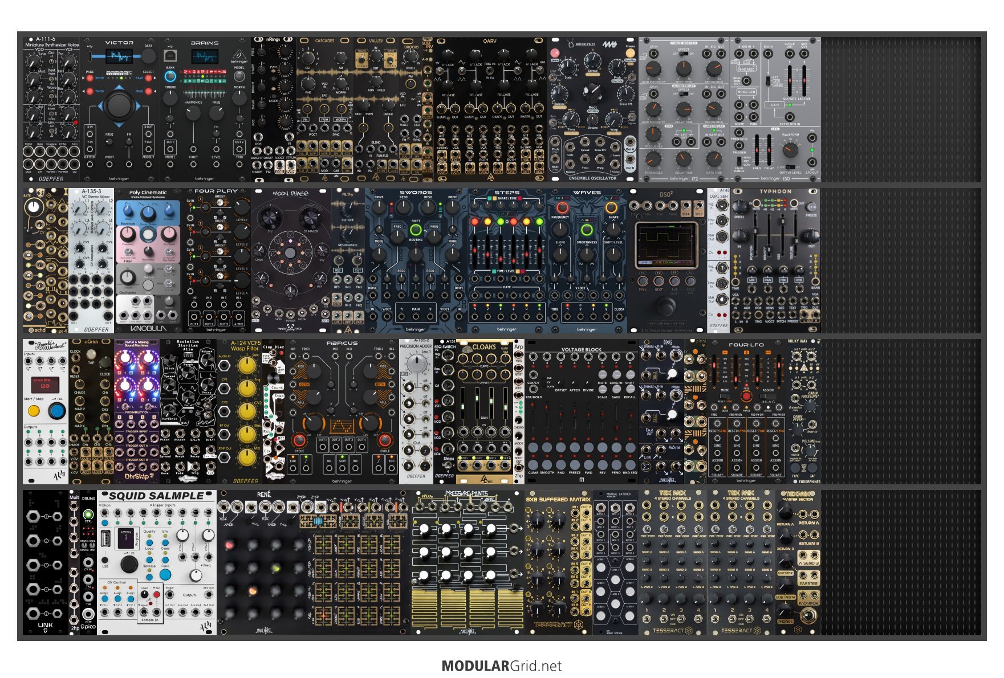Select the Behringer Victor module
Screen dimensions: 1004x678
[120, 109]
